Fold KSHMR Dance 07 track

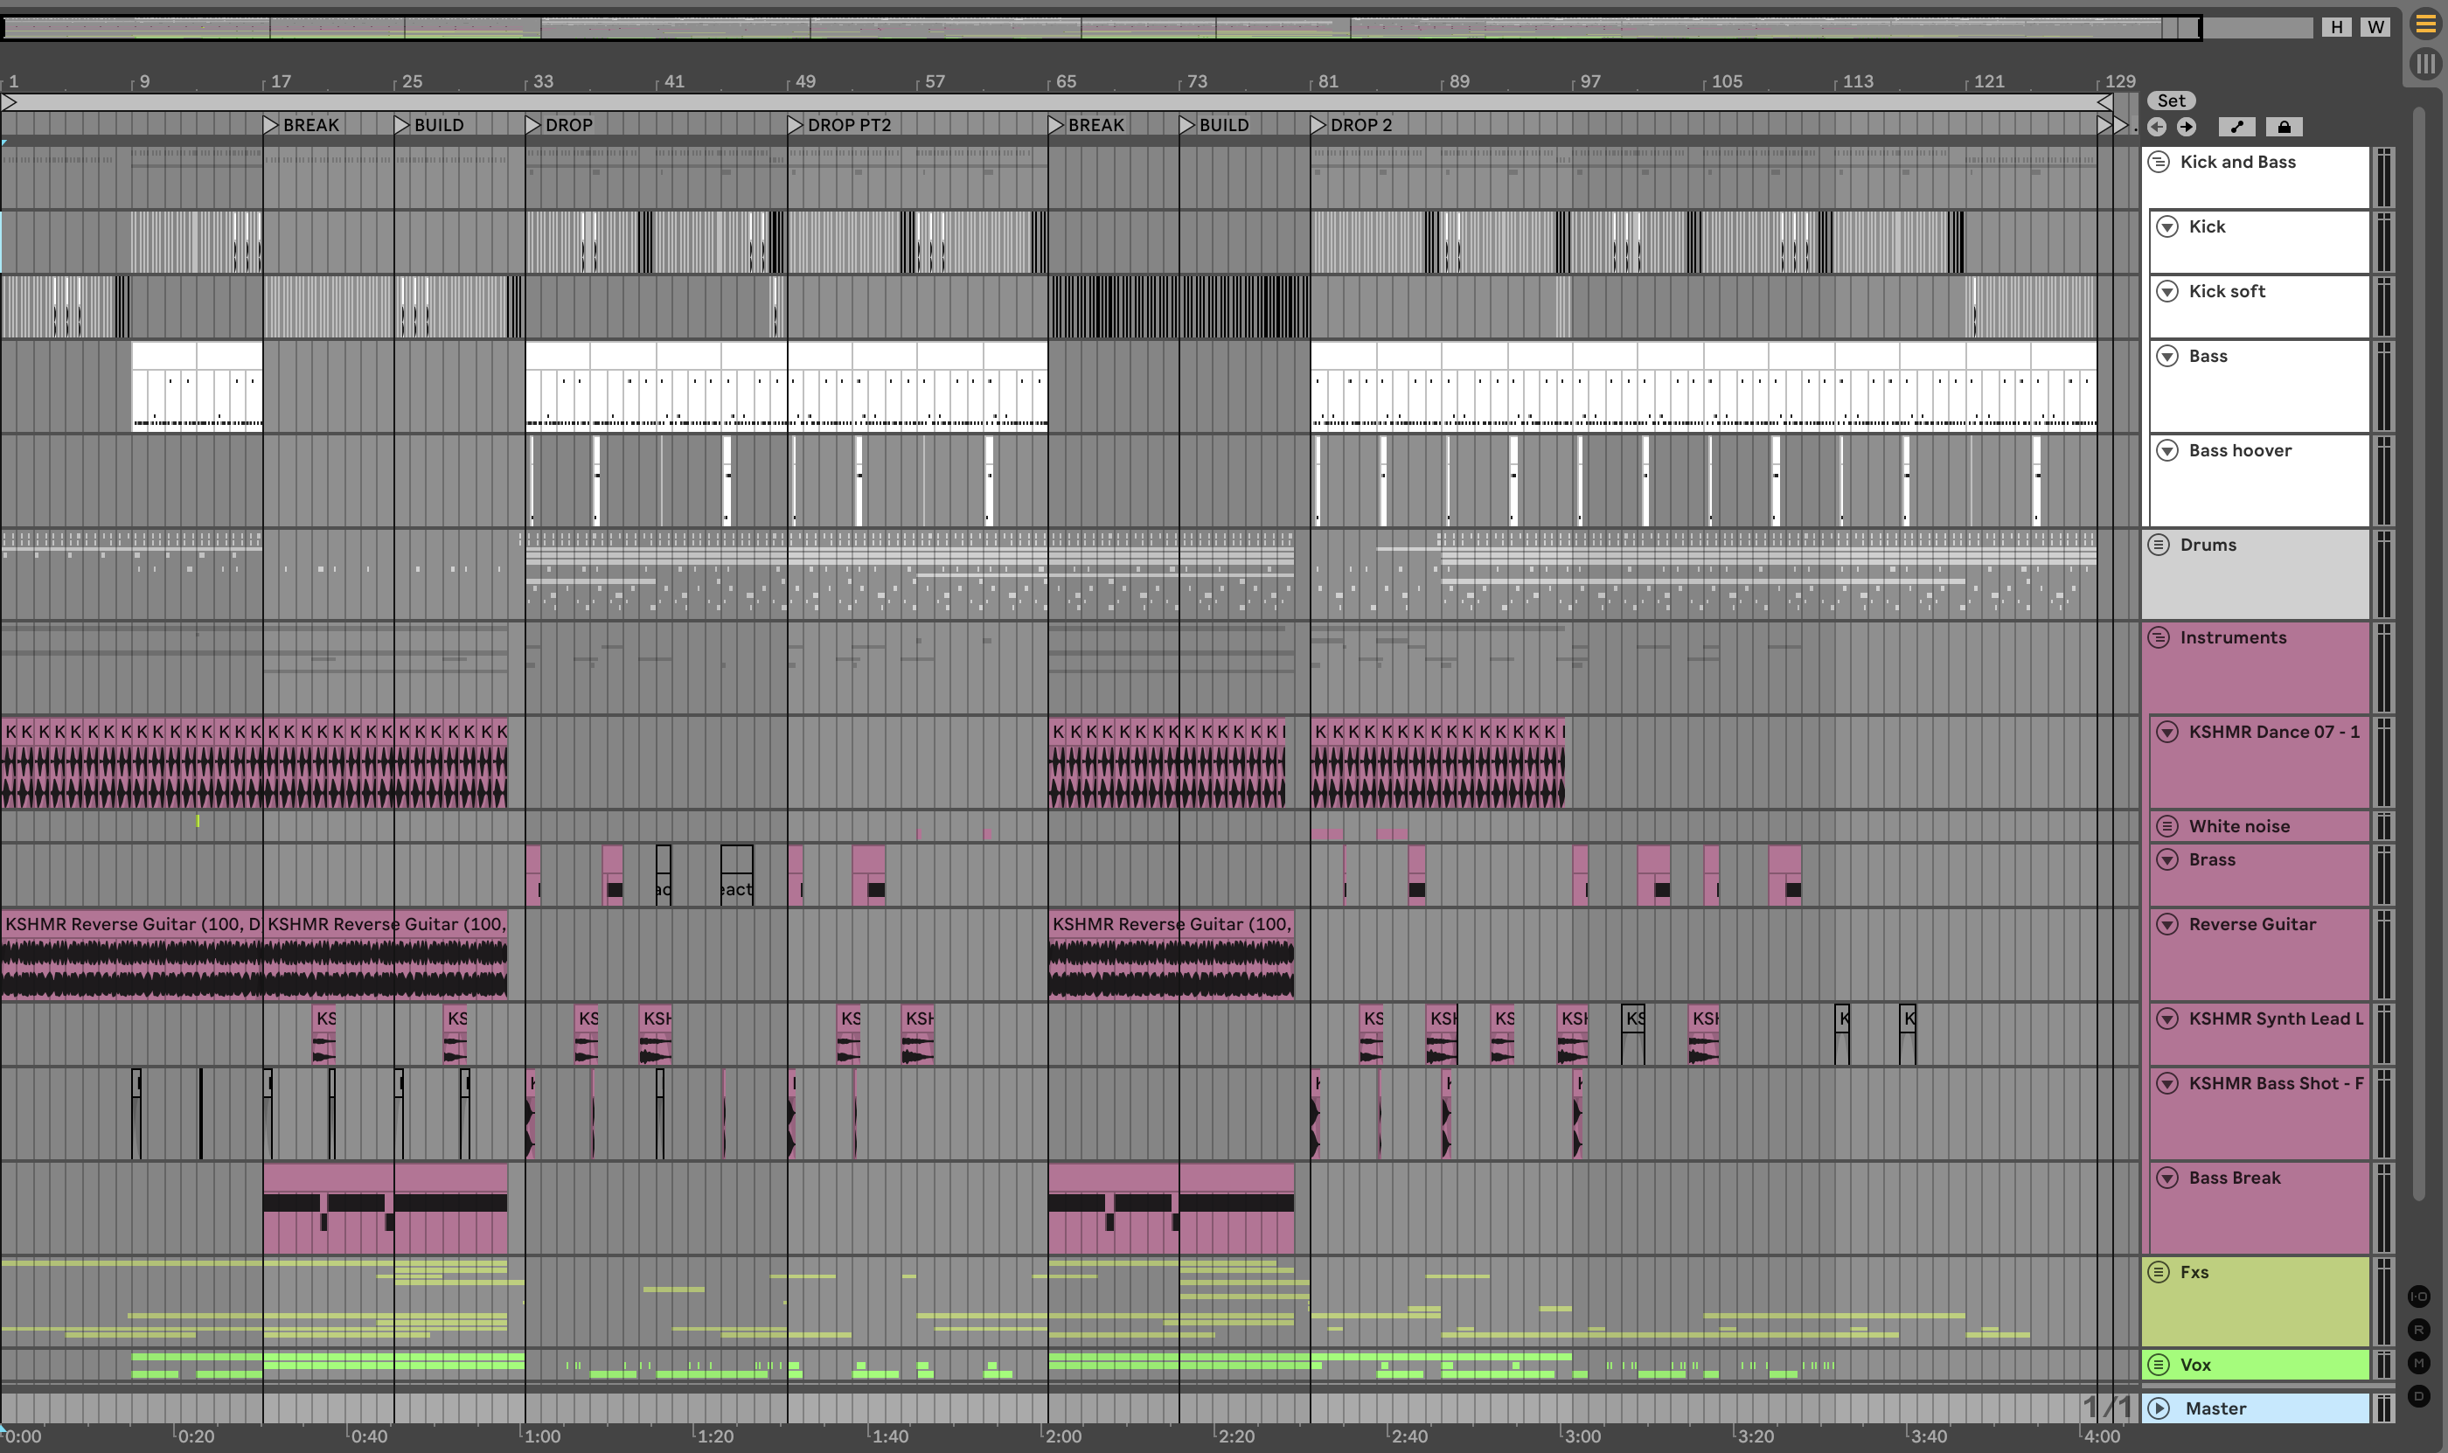tap(2168, 733)
